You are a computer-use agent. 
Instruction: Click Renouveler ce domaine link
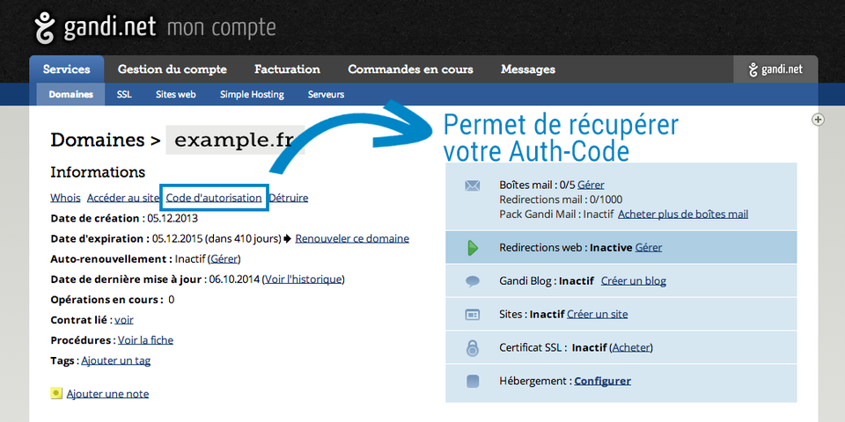click(x=352, y=238)
